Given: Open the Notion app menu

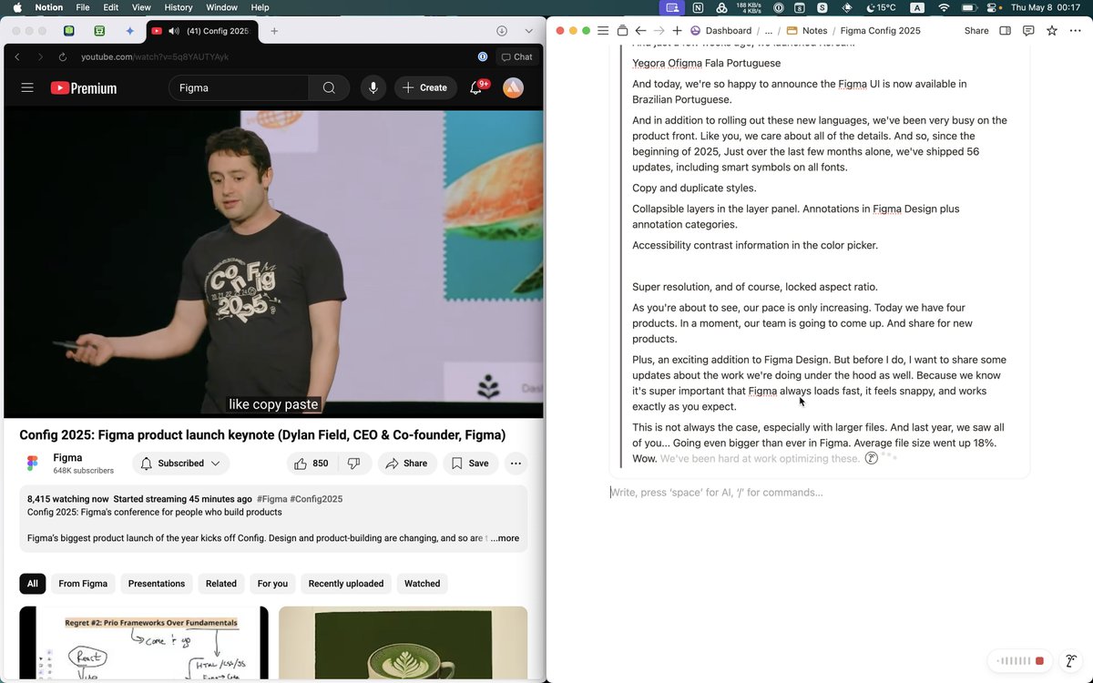Looking at the screenshot, I should [48, 7].
